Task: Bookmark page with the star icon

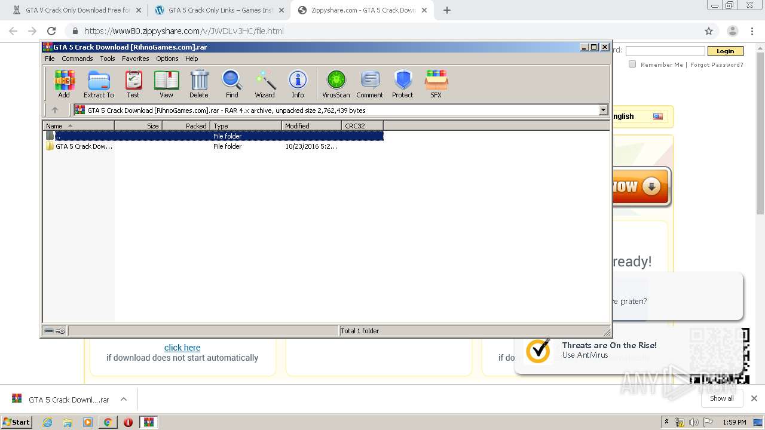Action: click(709, 31)
